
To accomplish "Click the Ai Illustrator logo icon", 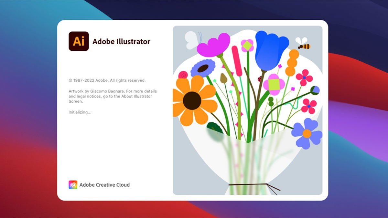I will (79, 41).
